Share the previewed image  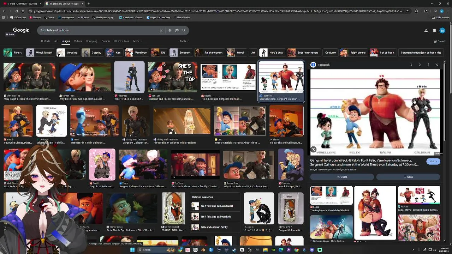(342, 177)
